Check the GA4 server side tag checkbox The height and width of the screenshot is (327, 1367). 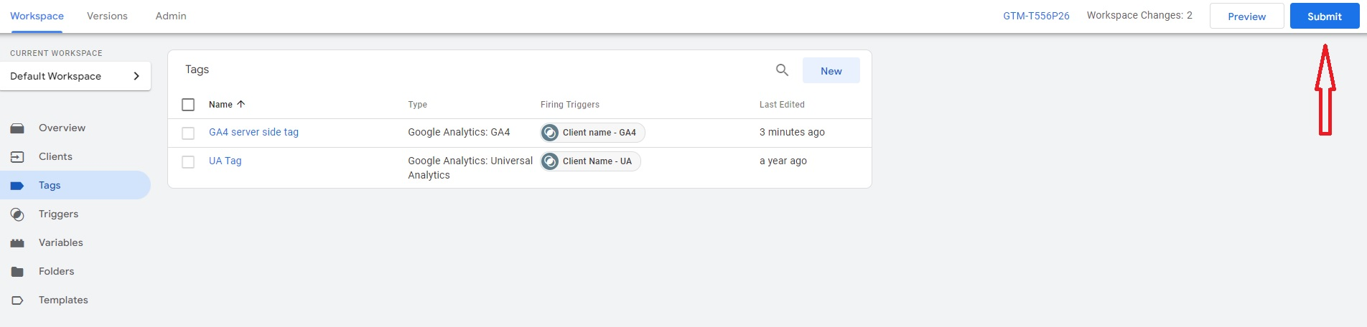(x=188, y=133)
